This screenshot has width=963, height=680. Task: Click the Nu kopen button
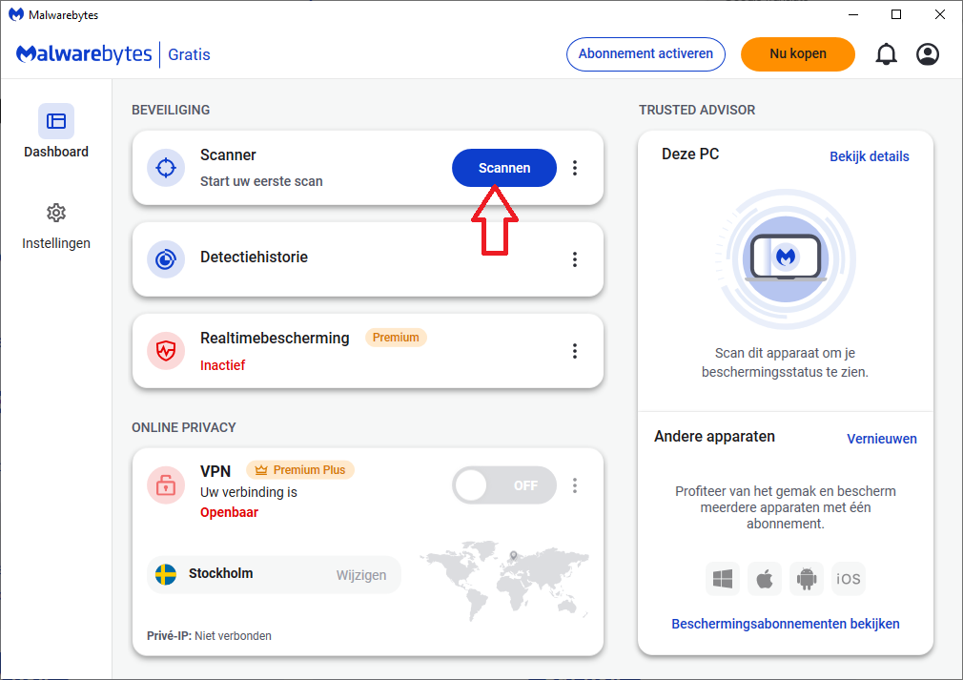[798, 54]
